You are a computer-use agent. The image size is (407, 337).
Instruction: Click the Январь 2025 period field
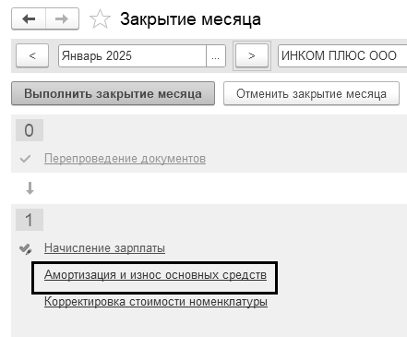tap(132, 55)
